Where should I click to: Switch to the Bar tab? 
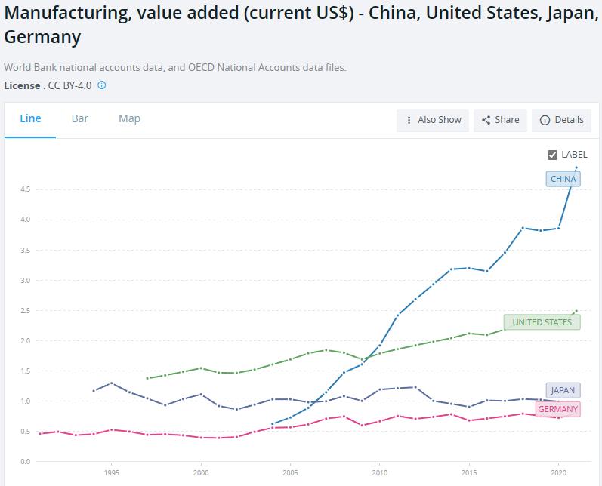tap(80, 118)
